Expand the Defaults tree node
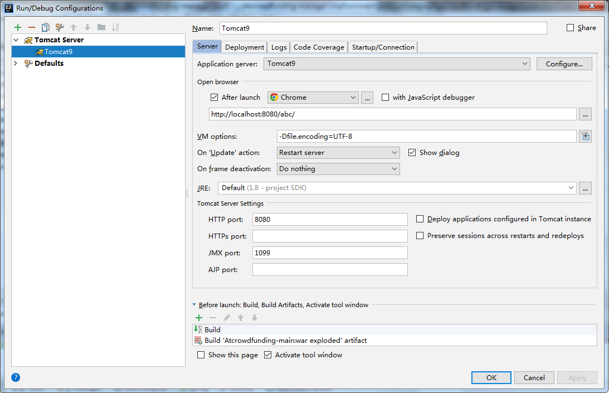The height and width of the screenshot is (393, 609). (x=16, y=63)
